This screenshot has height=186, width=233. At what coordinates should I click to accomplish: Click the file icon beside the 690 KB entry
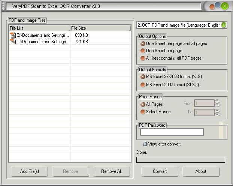click(x=13, y=35)
